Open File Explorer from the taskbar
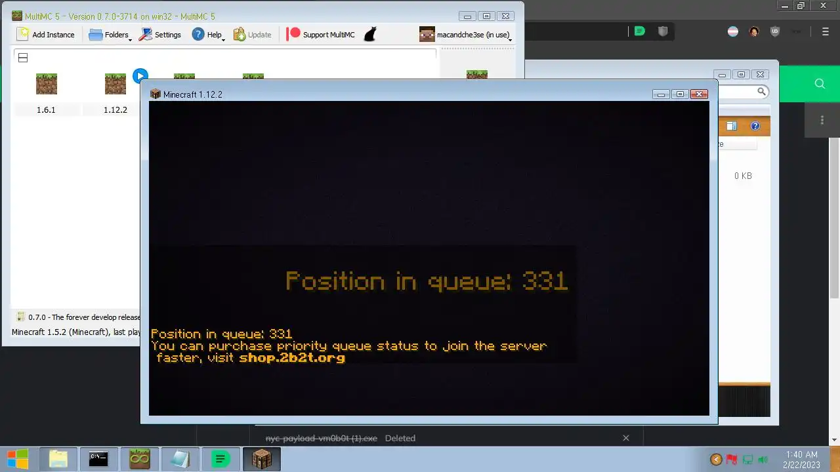The image size is (840, 472). pos(58,459)
